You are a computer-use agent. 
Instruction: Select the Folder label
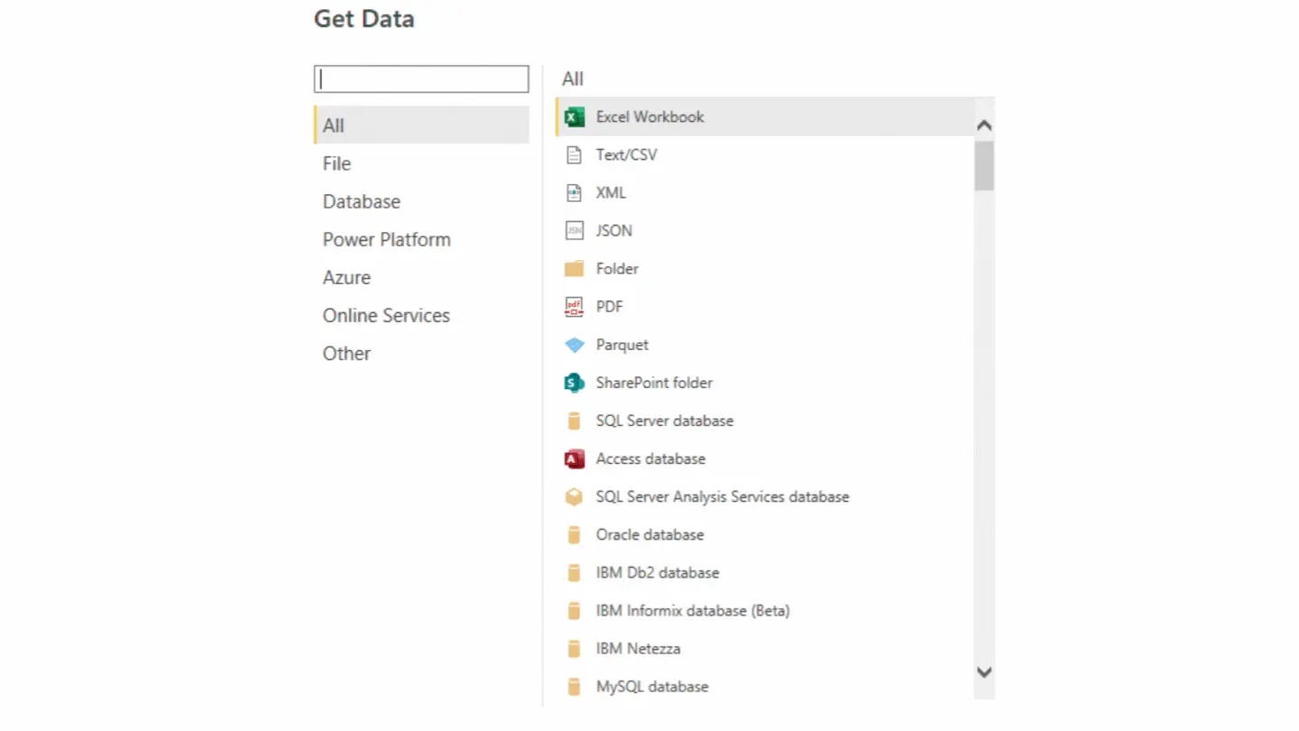[x=617, y=268]
